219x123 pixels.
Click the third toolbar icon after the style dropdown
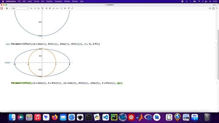pos(39,8)
